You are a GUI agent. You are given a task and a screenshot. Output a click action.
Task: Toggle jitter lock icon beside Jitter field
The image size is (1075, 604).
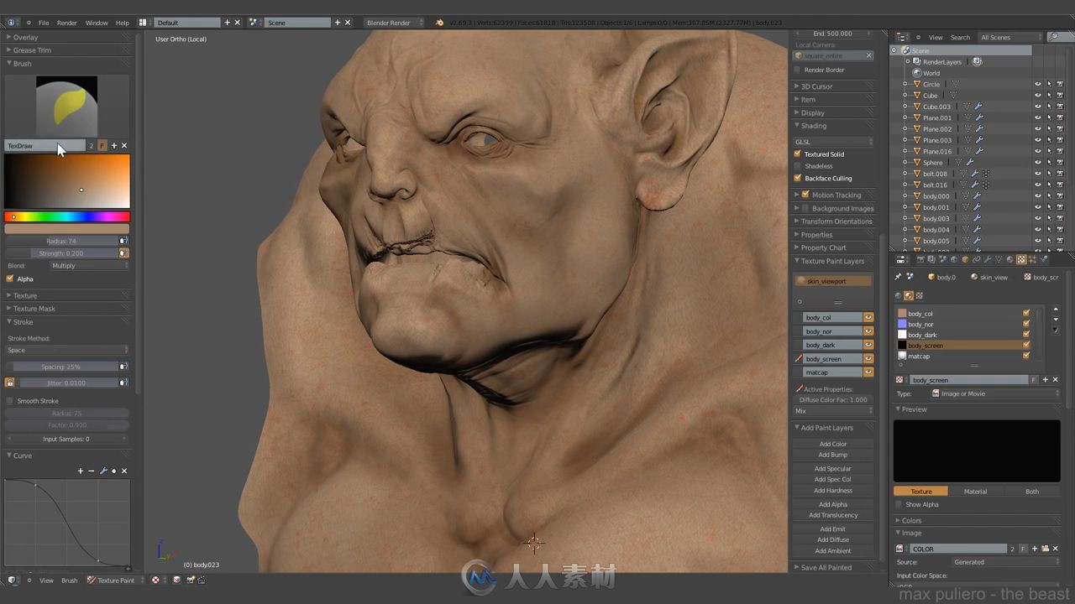click(9, 383)
